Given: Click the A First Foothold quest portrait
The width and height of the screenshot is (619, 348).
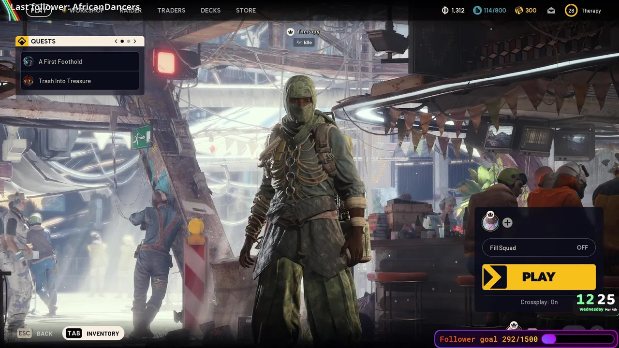Looking at the screenshot, I should pos(29,61).
